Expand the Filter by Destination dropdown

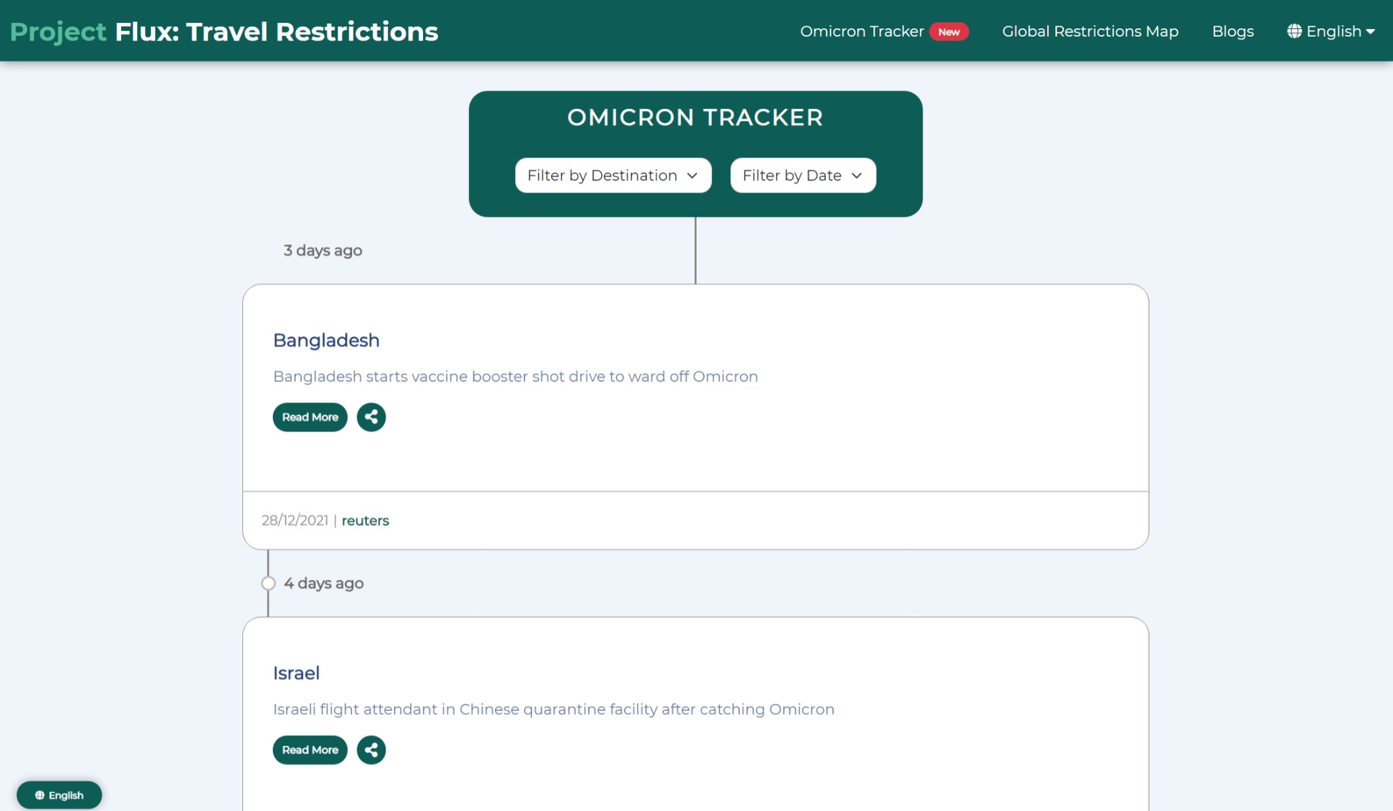click(x=611, y=175)
